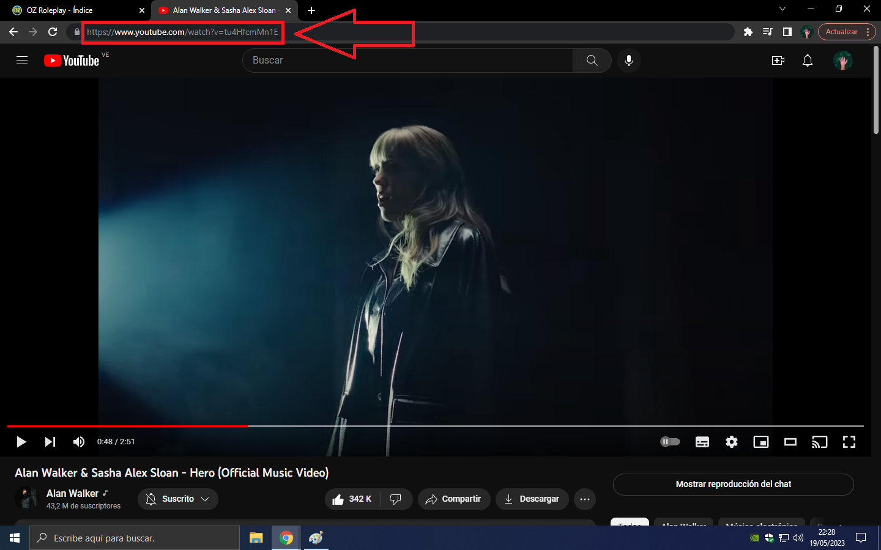Open player settings gear

732,442
